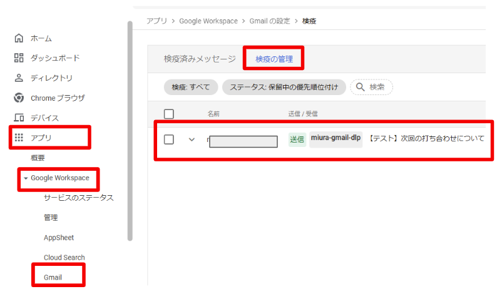
Task: Check the miura-gmail-dlp message row checkbox
Action: coord(169,139)
